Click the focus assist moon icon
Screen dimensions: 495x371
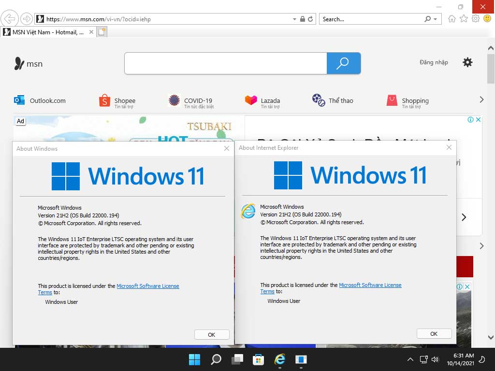[x=482, y=359]
